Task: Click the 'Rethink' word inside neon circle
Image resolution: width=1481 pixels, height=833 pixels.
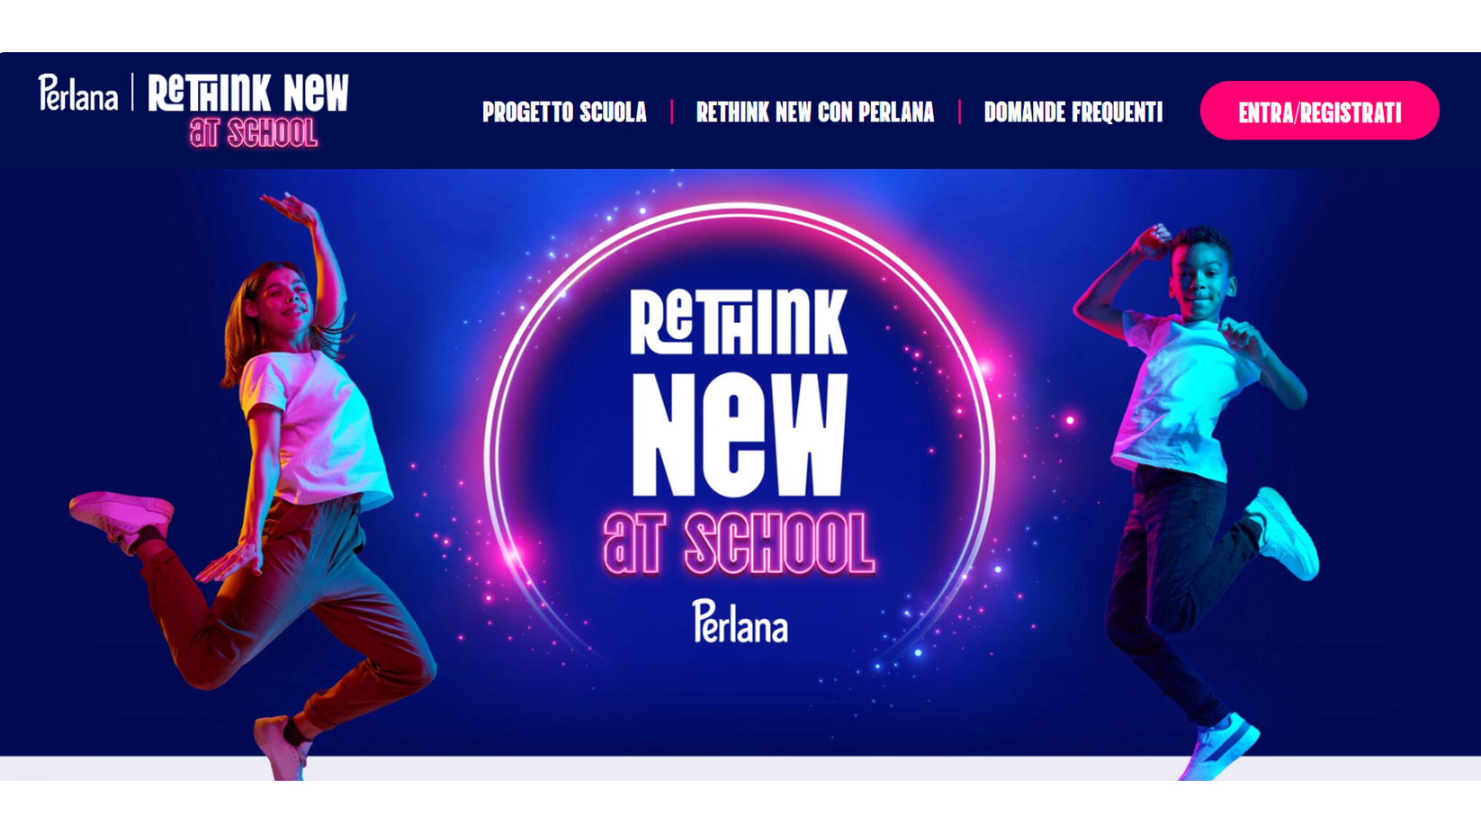Action: coord(739,321)
